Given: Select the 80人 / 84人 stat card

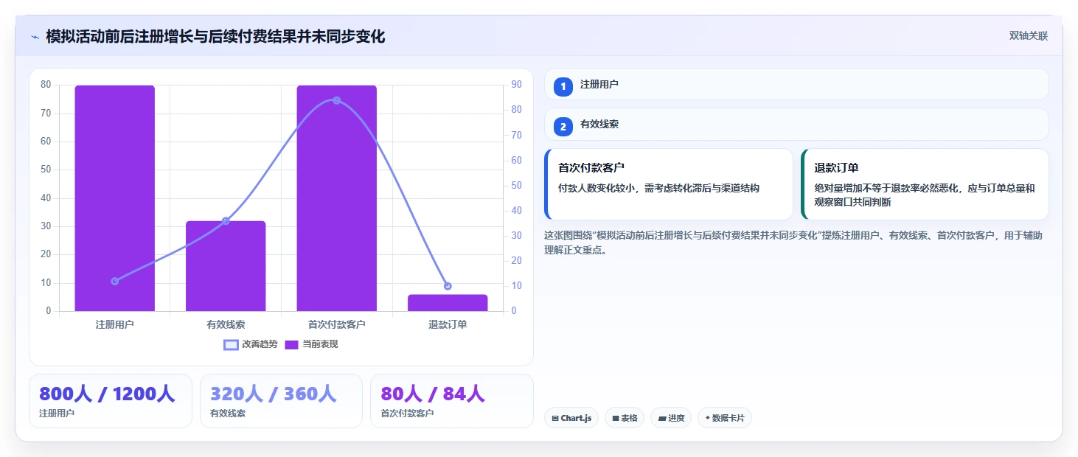Looking at the screenshot, I should point(451,401).
